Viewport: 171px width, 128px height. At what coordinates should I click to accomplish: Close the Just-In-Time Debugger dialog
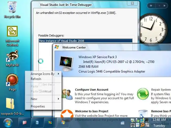pos(133,3)
